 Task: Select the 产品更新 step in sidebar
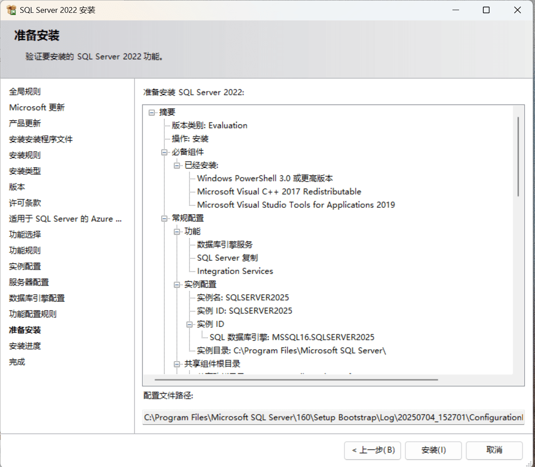(25, 123)
